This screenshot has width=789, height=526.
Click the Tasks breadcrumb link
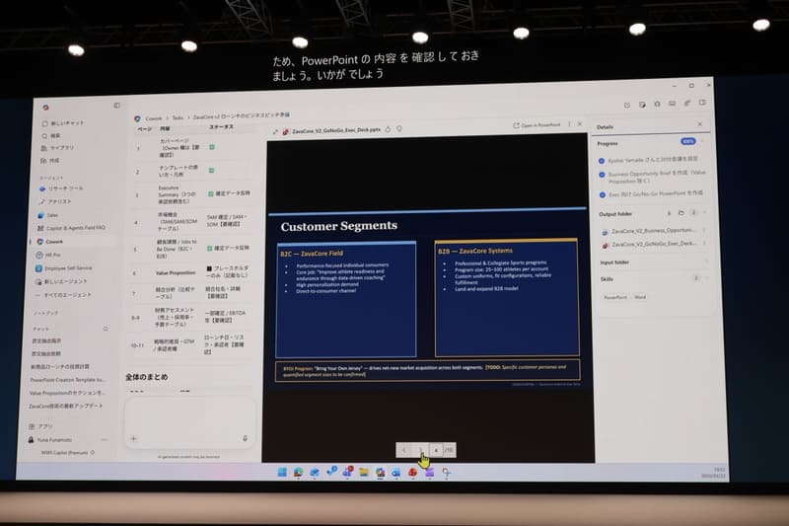pyautogui.click(x=178, y=117)
